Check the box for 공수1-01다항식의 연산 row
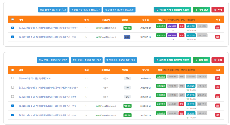The height and width of the screenshot is (125, 230). (12, 78)
